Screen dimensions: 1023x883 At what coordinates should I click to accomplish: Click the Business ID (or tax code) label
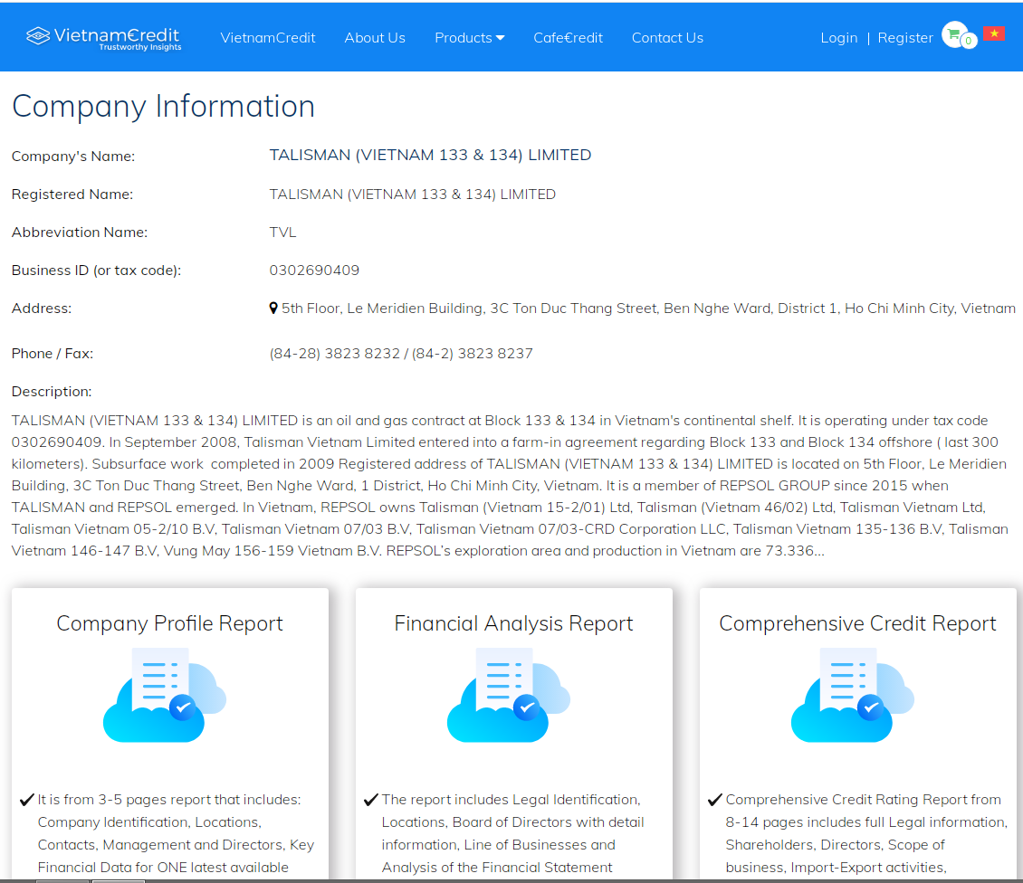point(96,270)
